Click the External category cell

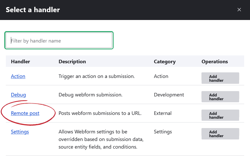163,113
